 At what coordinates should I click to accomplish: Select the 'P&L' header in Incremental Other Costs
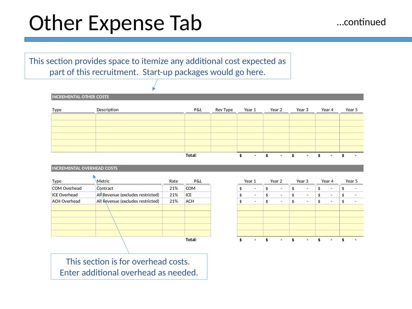(x=198, y=110)
